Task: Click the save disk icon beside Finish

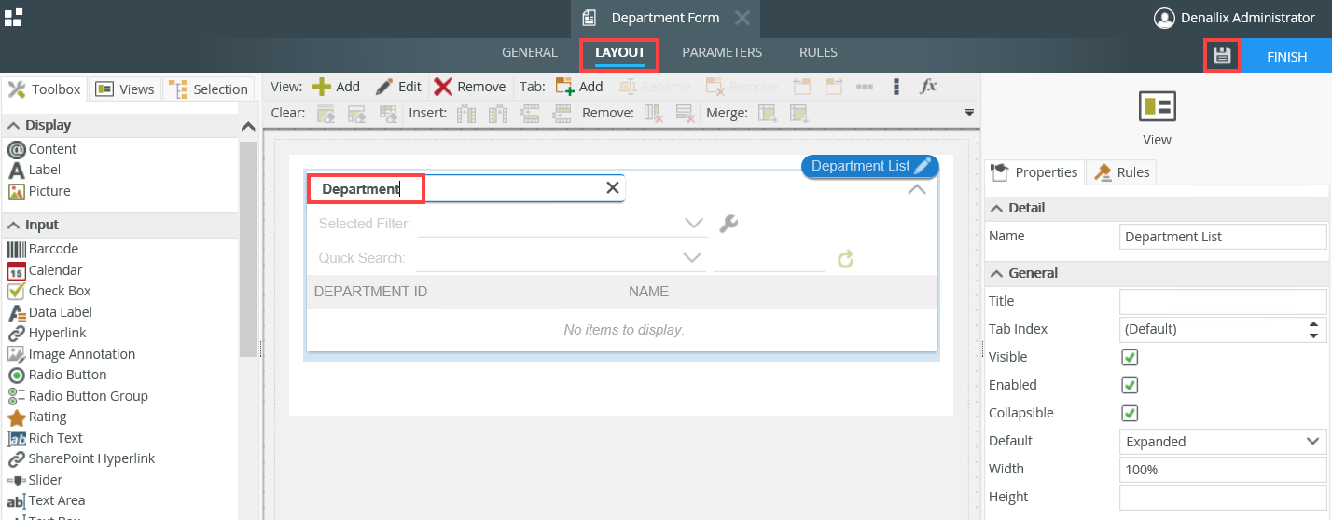Action: coord(1222,56)
